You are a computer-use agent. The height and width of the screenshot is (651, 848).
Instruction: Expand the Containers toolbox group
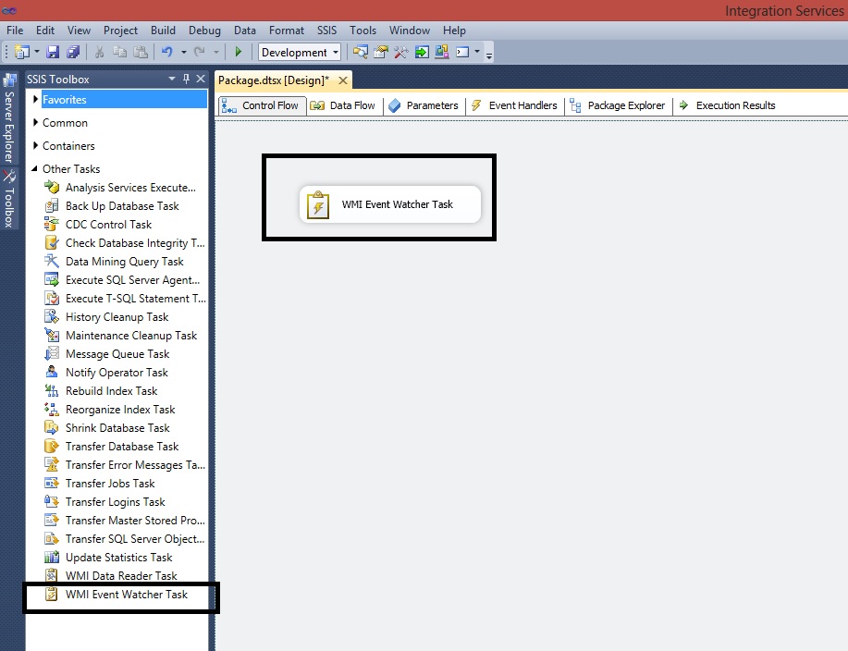tap(36, 145)
